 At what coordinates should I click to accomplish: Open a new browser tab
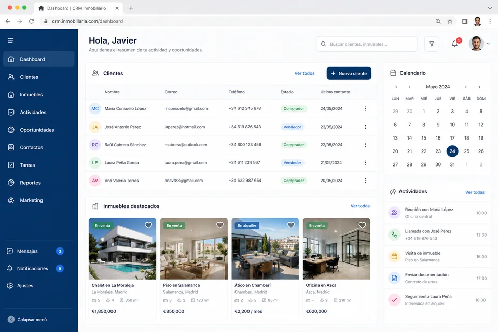(x=131, y=8)
